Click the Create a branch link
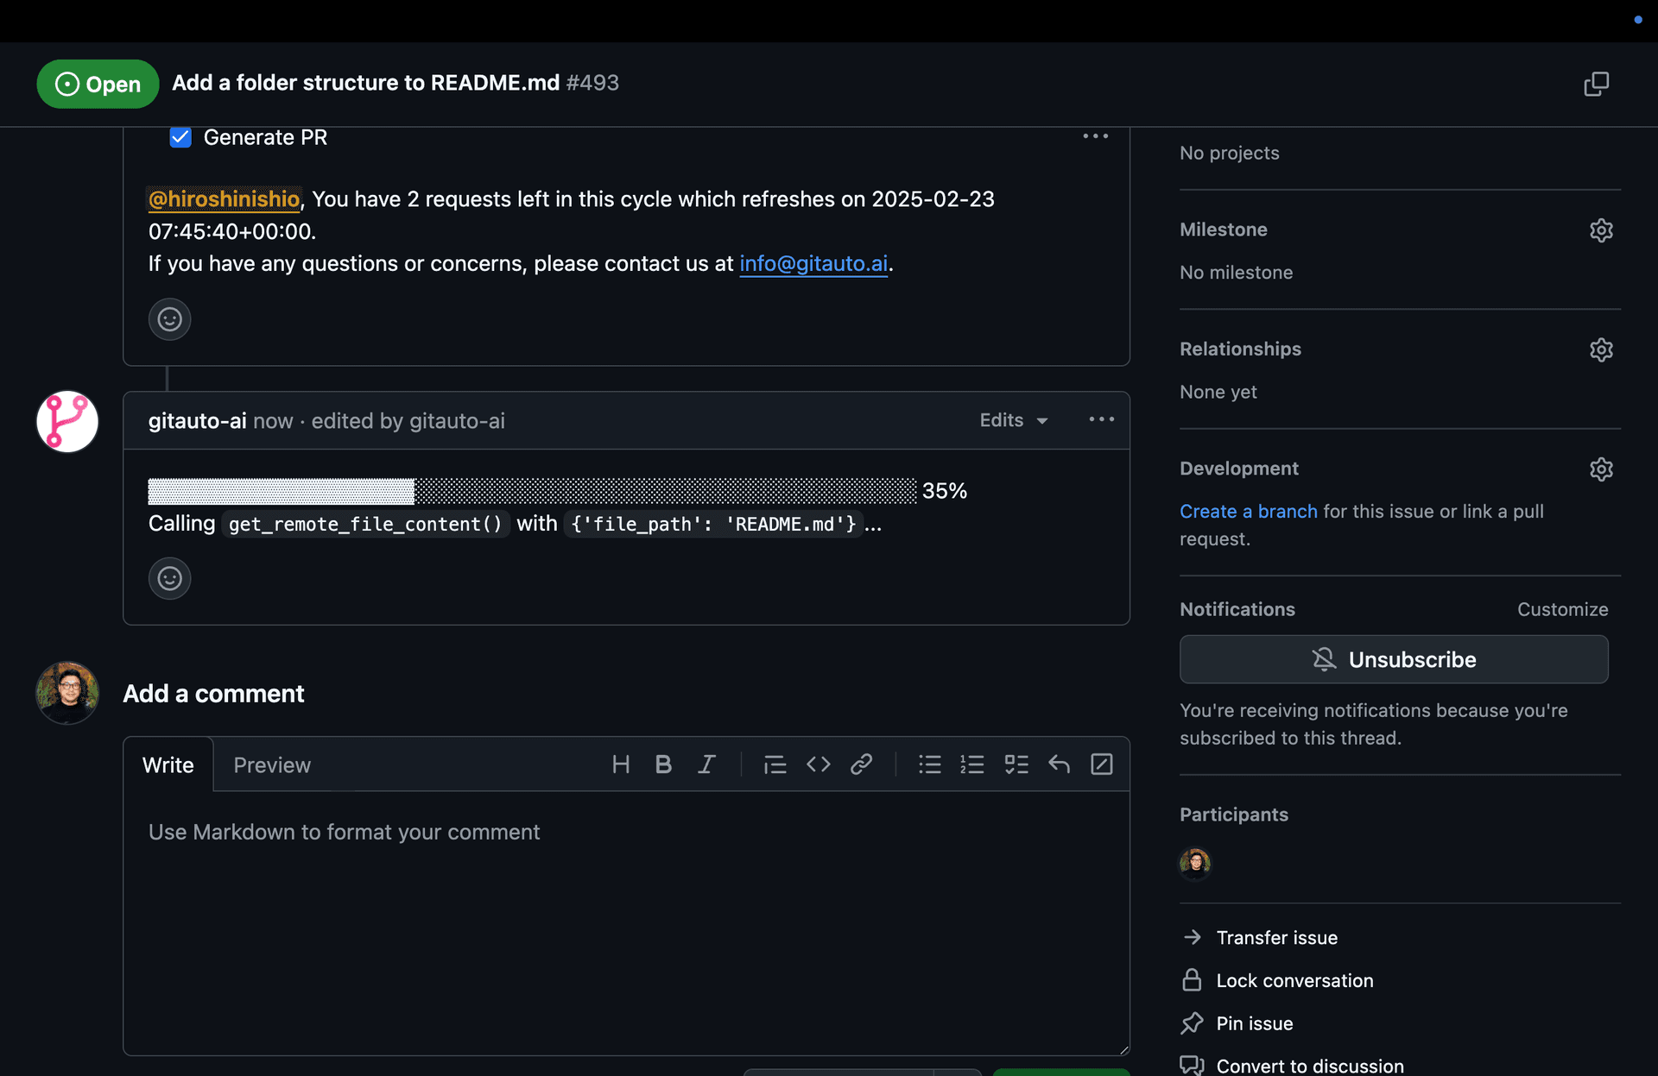The width and height of the screenshot is (1658, 1076). pyautogui.click(x=1248, y=511)
